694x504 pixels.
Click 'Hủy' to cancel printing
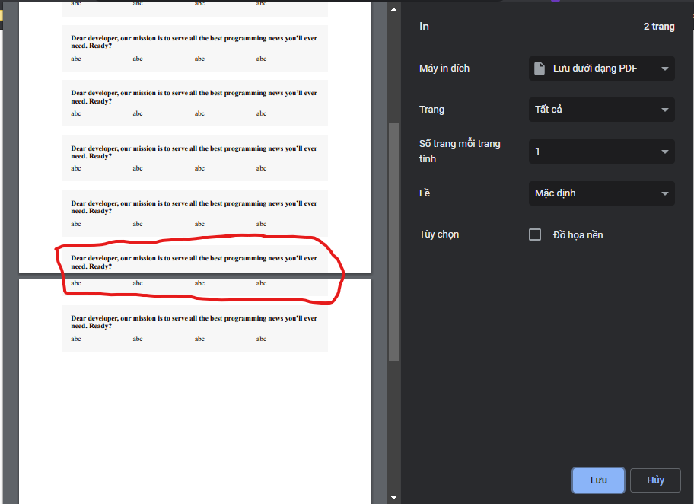pos(655,480)
